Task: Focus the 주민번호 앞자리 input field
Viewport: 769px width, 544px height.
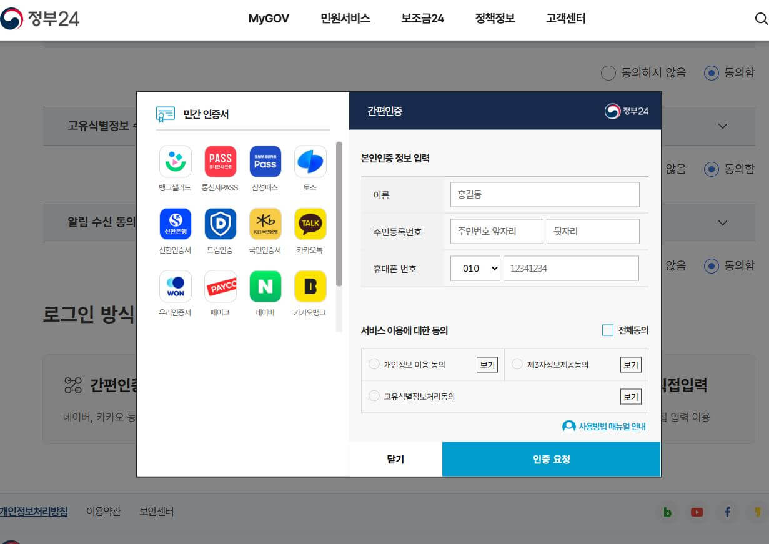Action: pyautogui.click(x=497, y=231)
